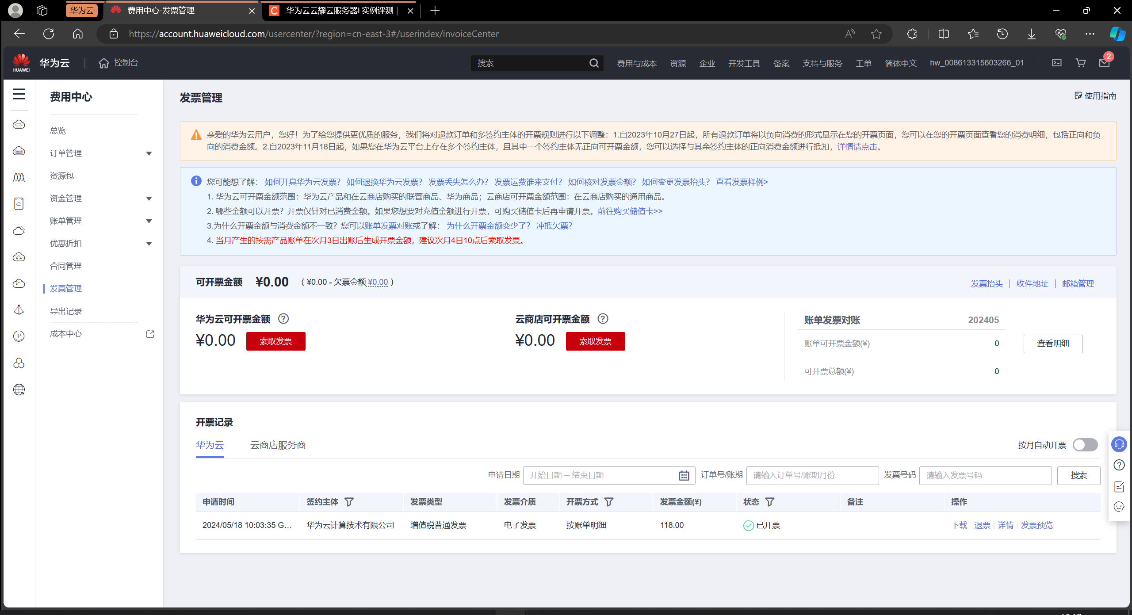
Task: Expand 订单管理 submenu
Action: tap(149, 153)
